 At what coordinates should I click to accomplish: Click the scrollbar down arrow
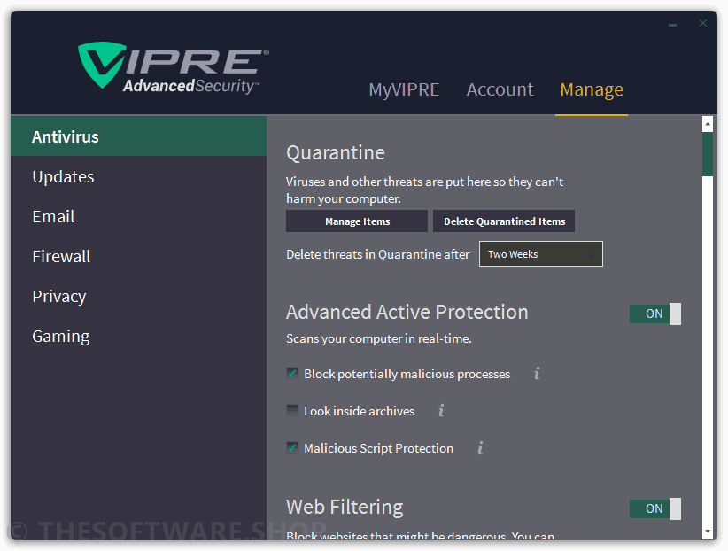707,531
